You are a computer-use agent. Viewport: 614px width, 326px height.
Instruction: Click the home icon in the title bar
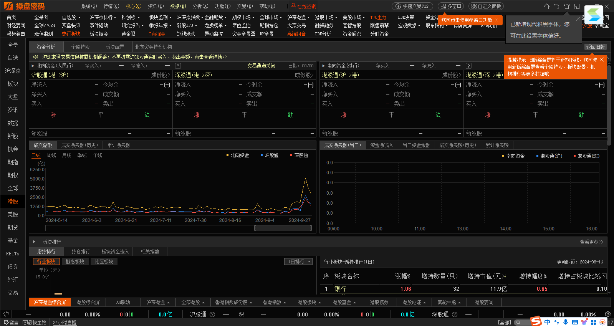(547, 7)
